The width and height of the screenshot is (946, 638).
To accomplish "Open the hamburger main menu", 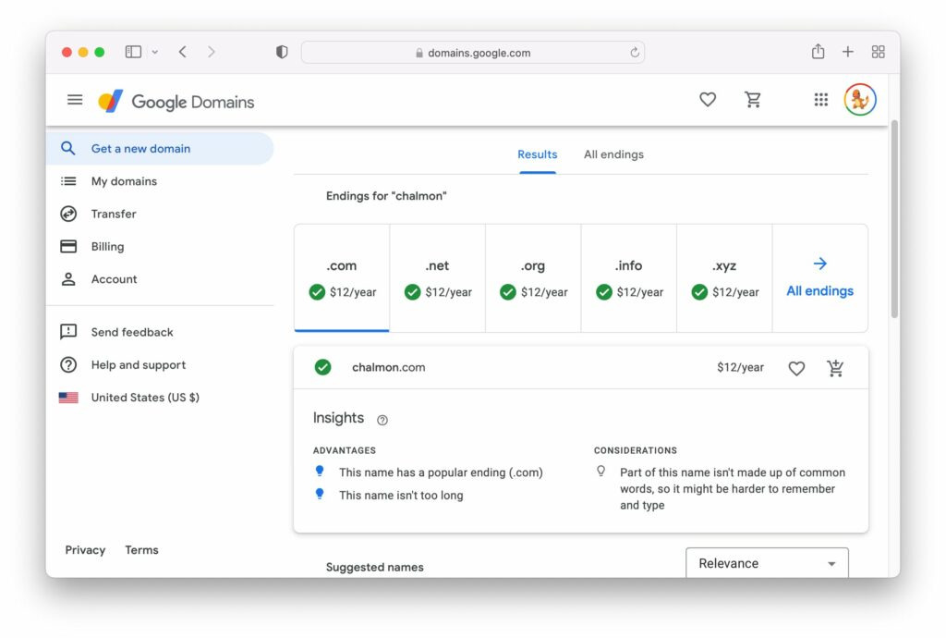I will [x=75, y=100].
